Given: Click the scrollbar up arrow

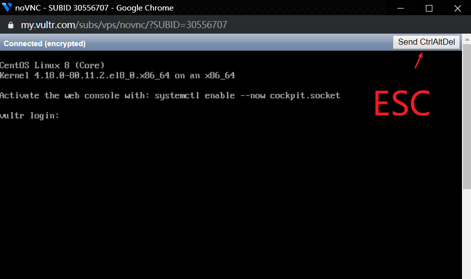Looking at the screenshot, I should (466, 38).
